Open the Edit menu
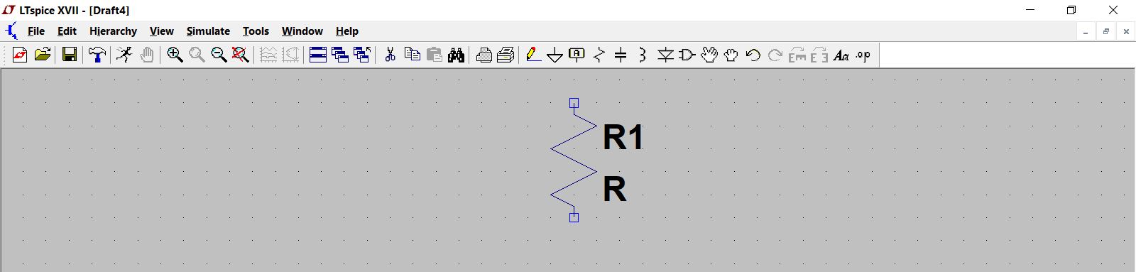 (67, 31)
